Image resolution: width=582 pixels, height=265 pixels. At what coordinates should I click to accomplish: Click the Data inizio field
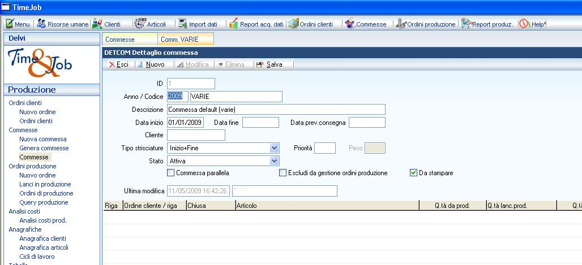click(186, 122)
